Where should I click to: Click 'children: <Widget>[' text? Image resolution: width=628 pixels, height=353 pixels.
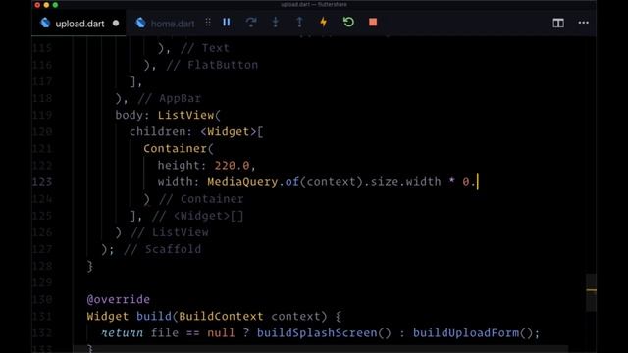point(196,132)
